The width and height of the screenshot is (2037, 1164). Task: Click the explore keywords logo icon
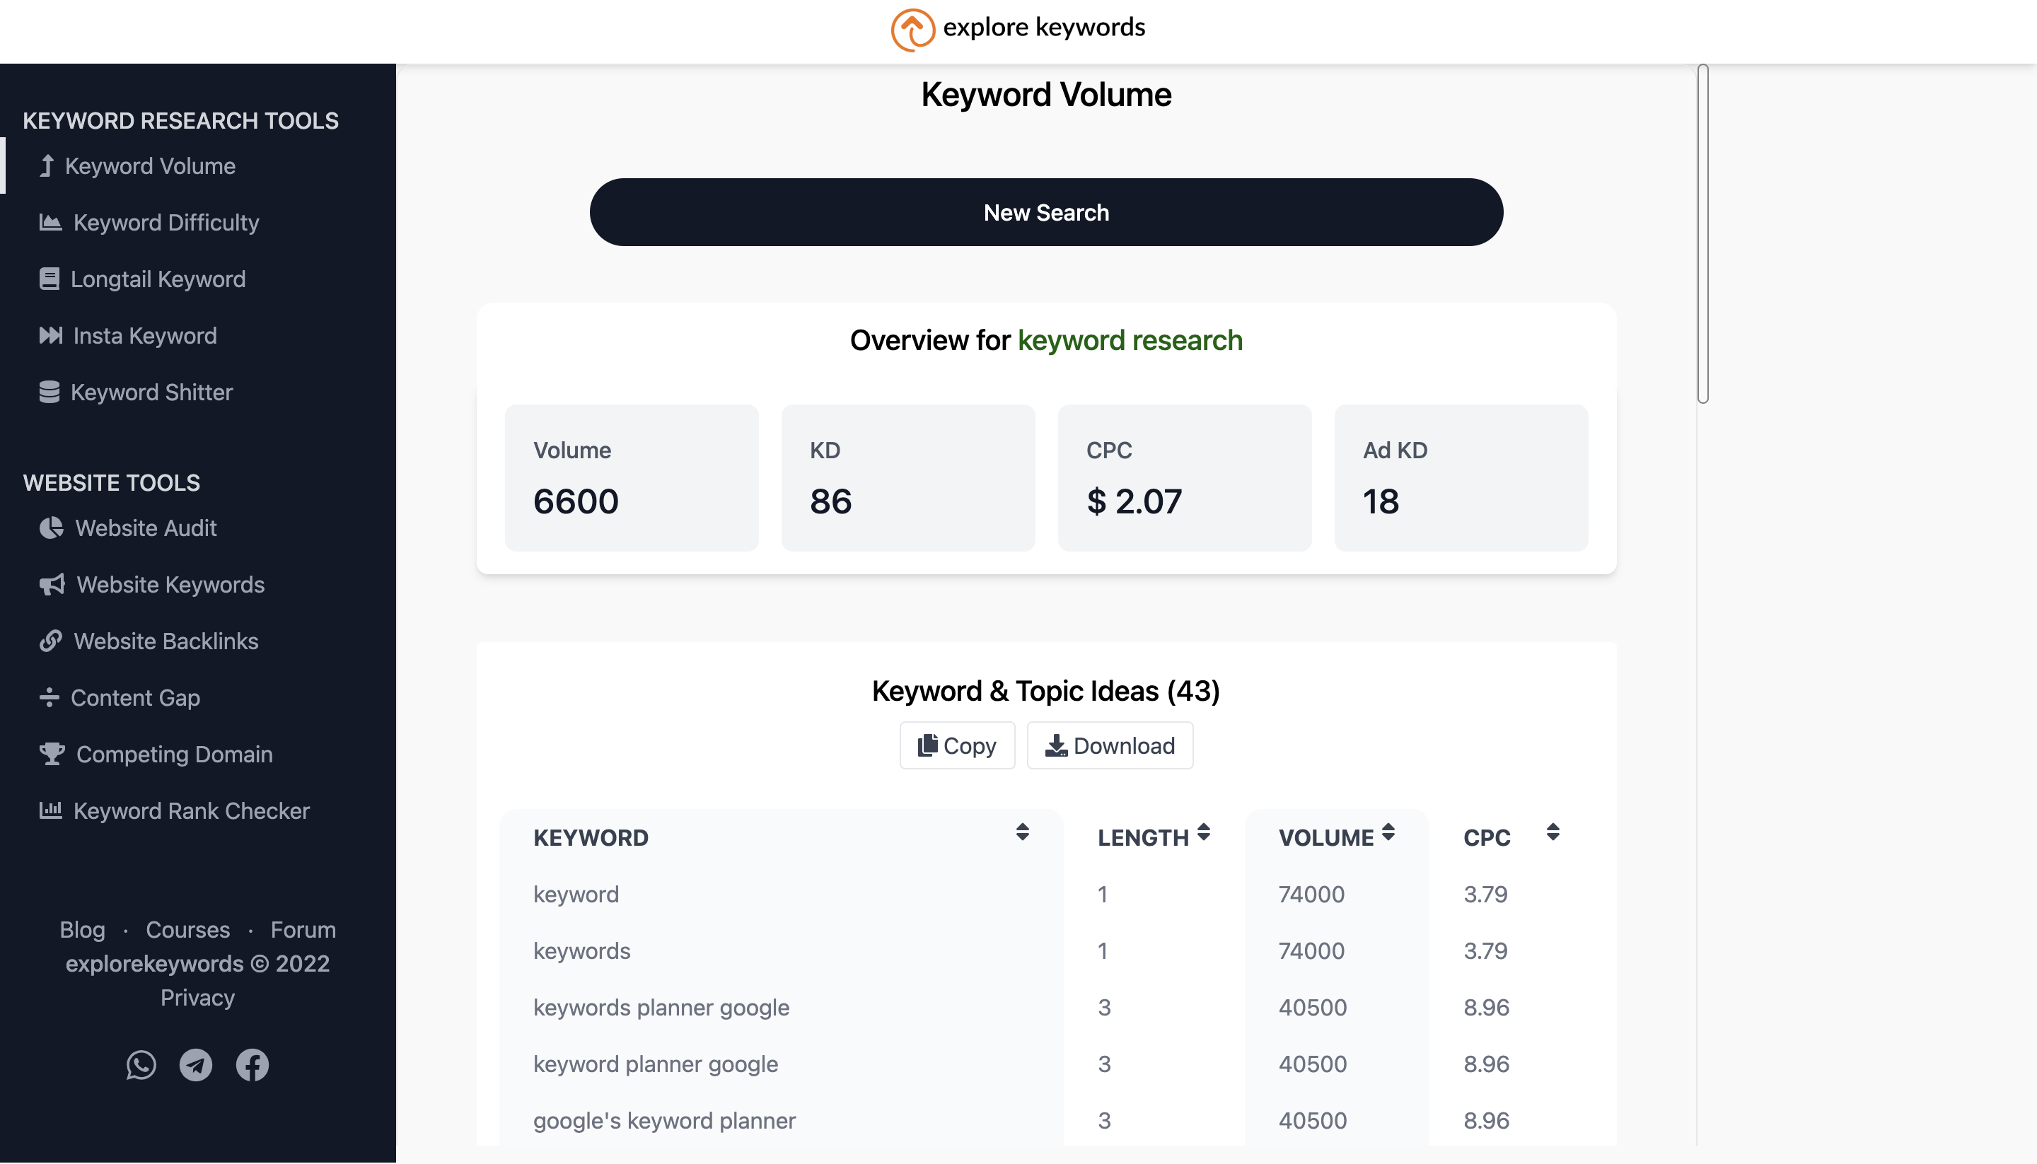[x=912, y=30]
